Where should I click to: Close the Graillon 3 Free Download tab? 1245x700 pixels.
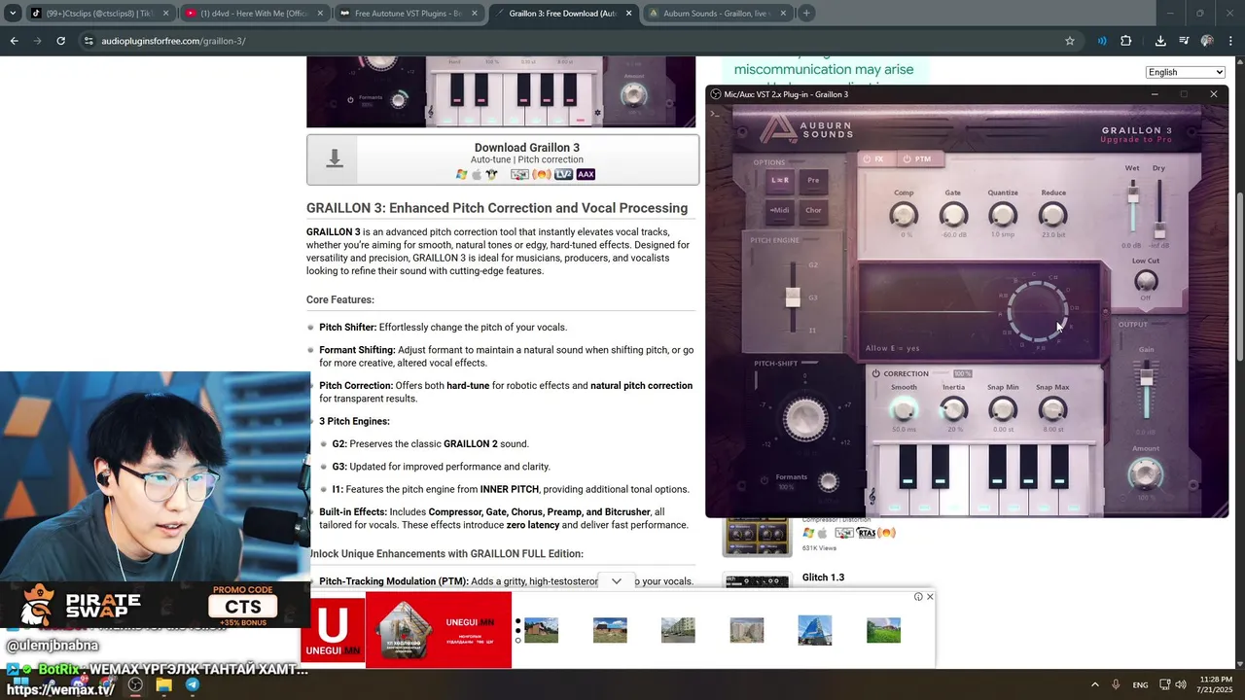(x=628, y=14)
